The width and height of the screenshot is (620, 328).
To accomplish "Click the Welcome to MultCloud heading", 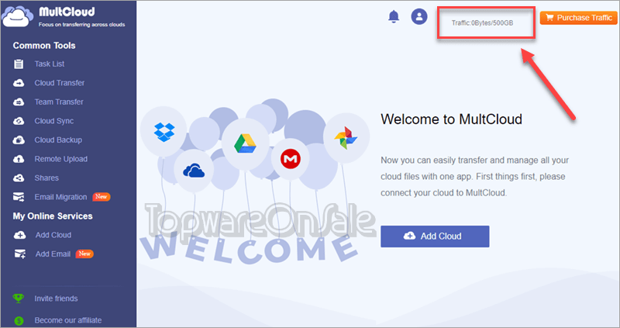I will pos(451,119).
